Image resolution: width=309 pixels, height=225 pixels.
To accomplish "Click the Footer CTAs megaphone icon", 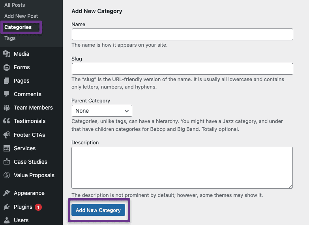I will coord(6,135).
